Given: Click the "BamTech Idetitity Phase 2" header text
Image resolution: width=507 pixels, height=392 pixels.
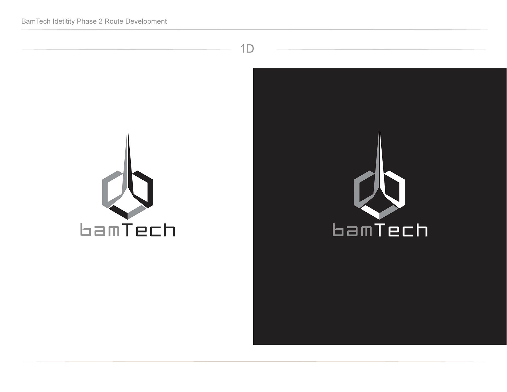Looking at the screenshot, I should (62, 21).
